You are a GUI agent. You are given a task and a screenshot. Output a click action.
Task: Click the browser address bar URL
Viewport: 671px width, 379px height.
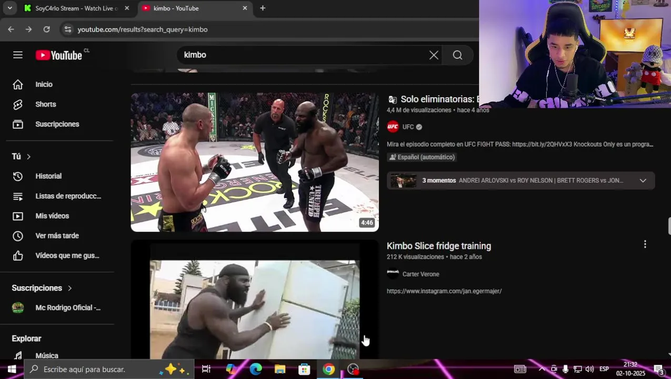[143, 29]
